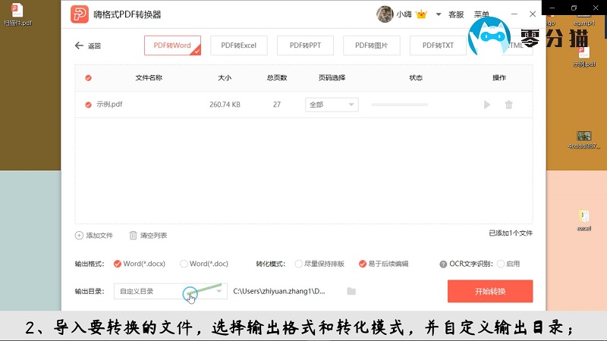Click the page count 27 cell
The width and height of the screenshot is (607, 341).
click(x=277, y=105)
